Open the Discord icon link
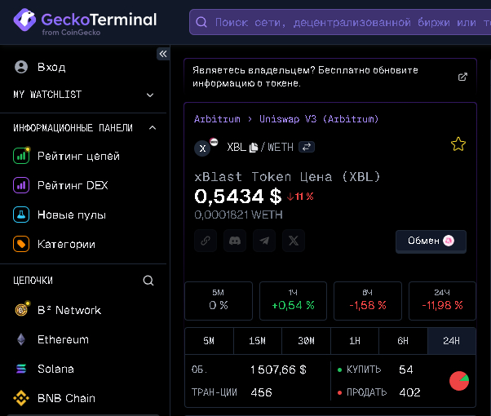Image resolution: width=491 pixels, height=416 pixels. tap(235, 241)
